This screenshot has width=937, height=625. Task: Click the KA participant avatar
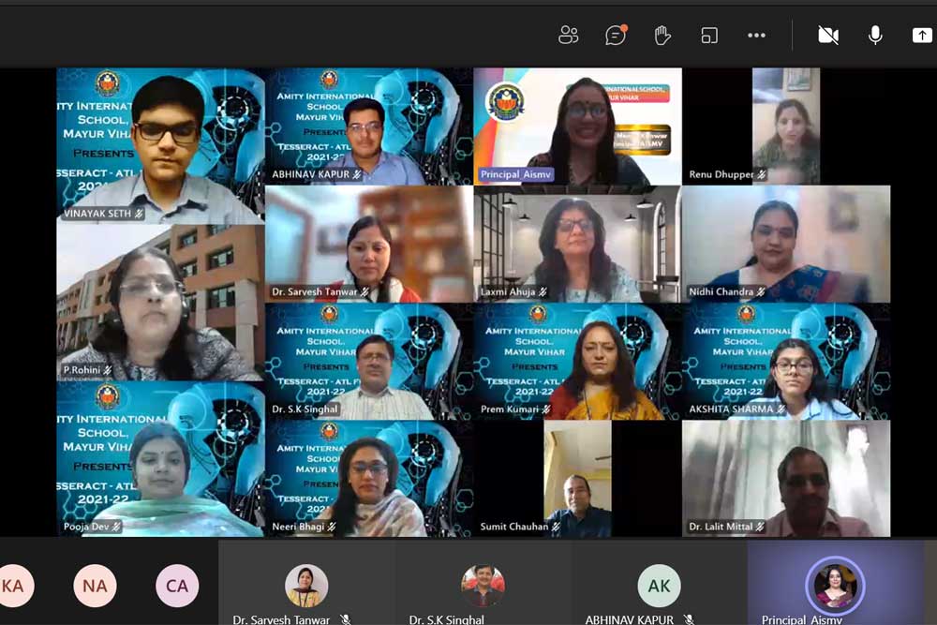click(13, 586)
